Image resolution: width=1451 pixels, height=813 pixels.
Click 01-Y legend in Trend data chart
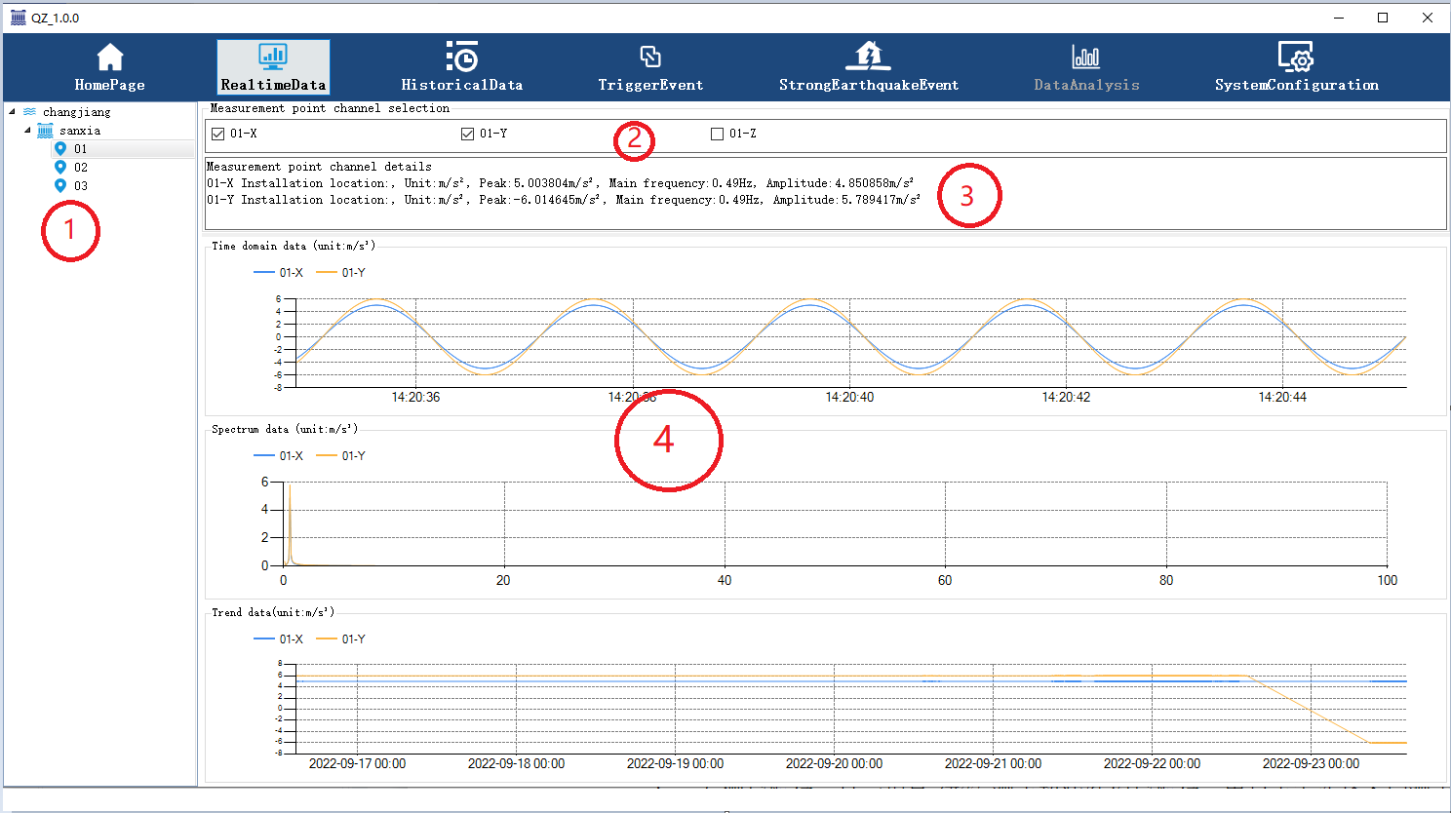(x=341, y=639)
